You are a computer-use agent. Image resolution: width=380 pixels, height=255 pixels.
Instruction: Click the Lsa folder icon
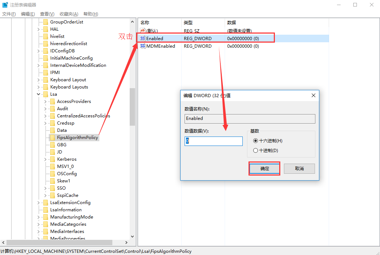click(45, 94)
